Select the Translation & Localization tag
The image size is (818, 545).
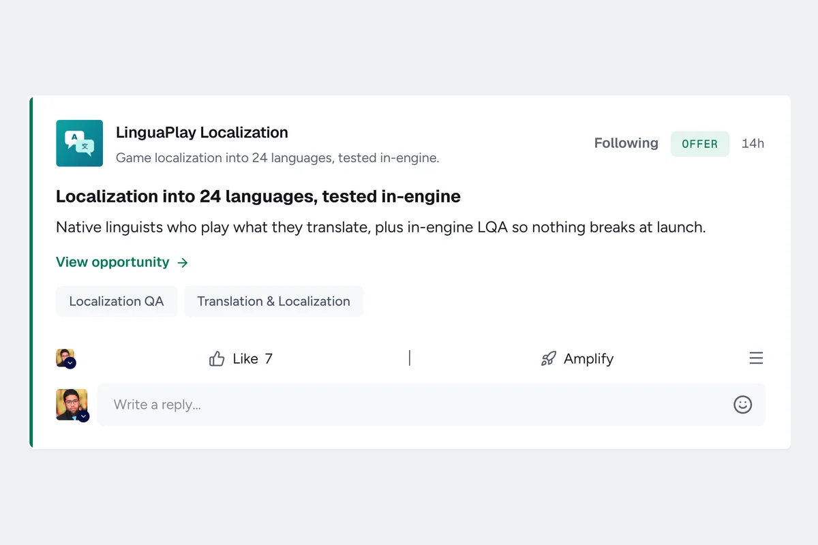point(274,301)
